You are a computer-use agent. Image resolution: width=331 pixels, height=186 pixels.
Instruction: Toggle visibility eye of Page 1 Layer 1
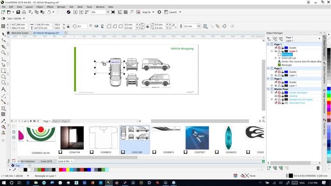coord(276,51)
